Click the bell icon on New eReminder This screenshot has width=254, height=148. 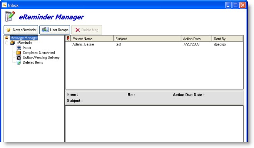8,30
